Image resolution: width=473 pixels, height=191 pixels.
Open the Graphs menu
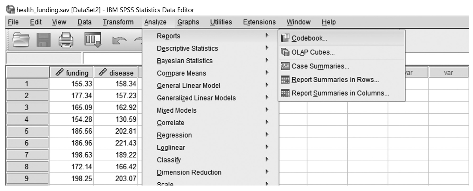coord(188,22)
